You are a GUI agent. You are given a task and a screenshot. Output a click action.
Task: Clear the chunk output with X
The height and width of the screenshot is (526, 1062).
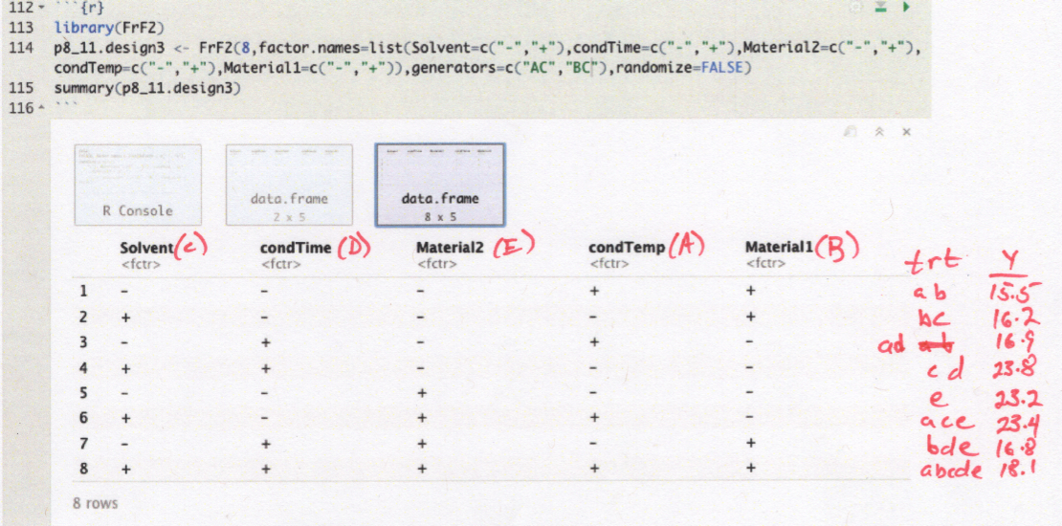[x=906, y=132]
